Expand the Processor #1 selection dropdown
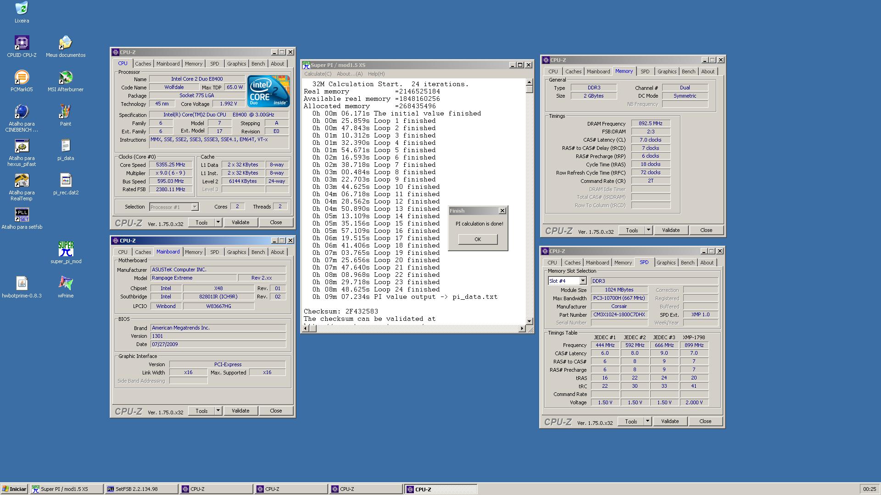Screen dimensions: 881x495 [x=195, y=207]
